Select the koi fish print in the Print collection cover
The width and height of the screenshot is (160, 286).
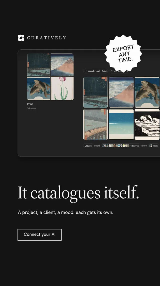pos(38,88)
